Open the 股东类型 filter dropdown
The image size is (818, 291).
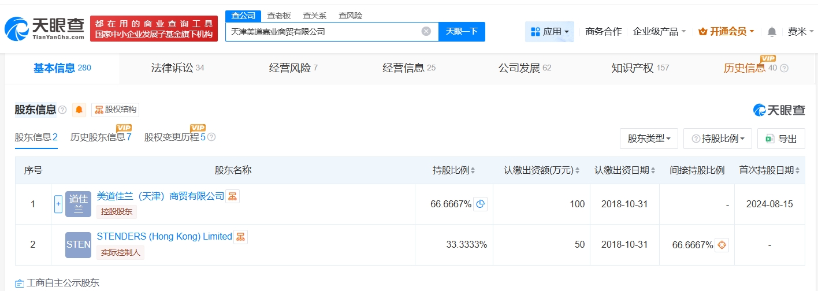pyautogui.click(x=648, y=139)
